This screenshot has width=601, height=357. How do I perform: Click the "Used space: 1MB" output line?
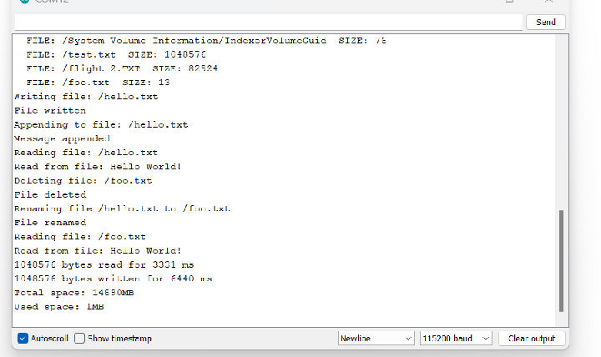[x=58, y=307]
